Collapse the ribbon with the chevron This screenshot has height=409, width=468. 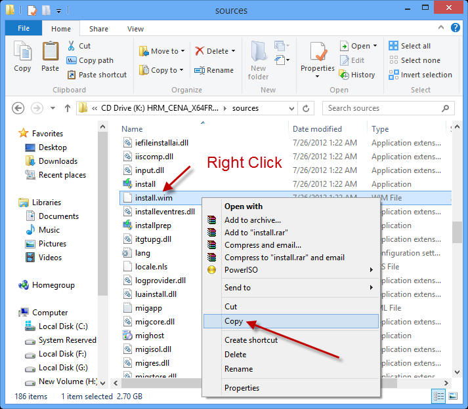(x=441, y=28)
